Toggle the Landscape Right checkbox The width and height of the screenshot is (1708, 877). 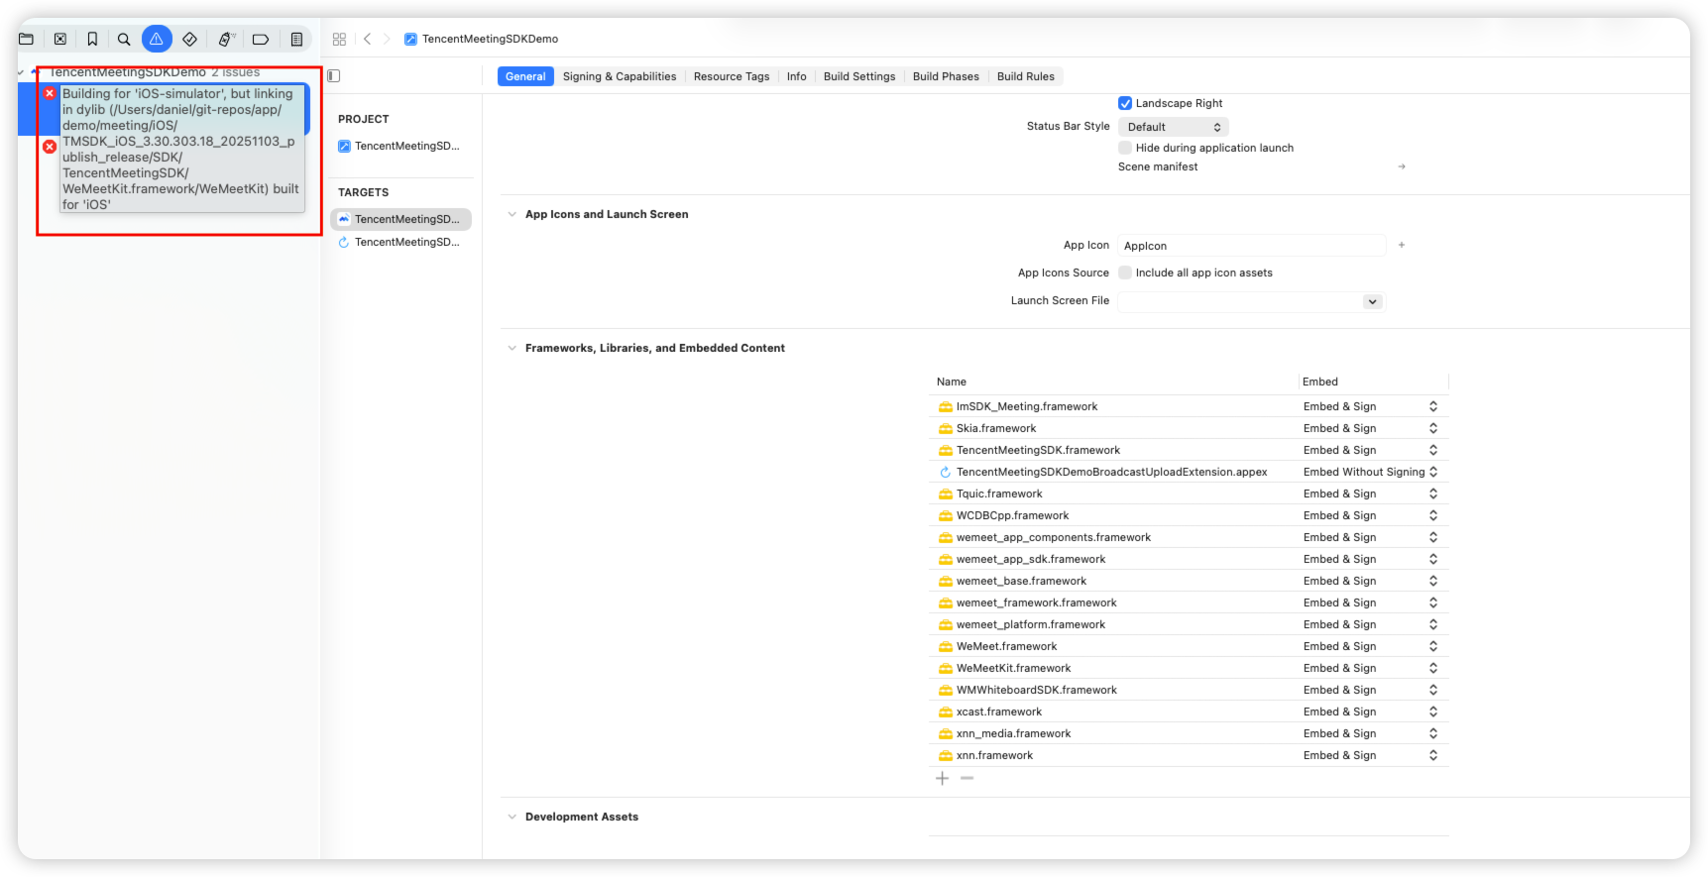coord(1125,103)
